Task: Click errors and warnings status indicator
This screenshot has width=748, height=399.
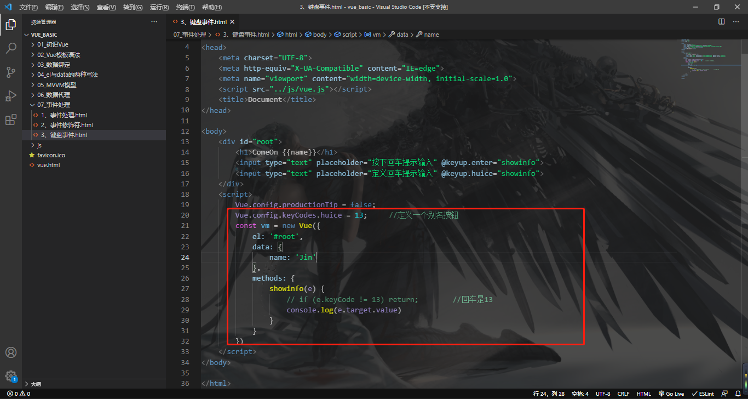Action: pyautogui.click(x=19, y=394)
